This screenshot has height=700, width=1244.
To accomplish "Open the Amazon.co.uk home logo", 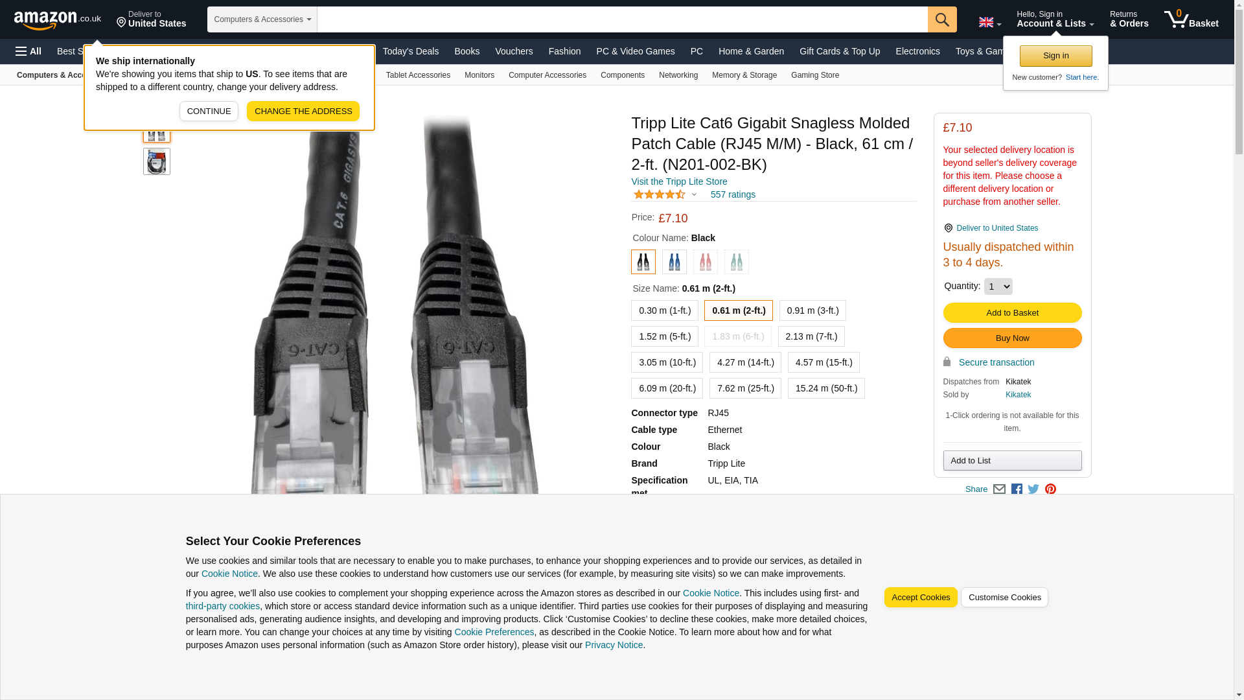I will 58,19.
